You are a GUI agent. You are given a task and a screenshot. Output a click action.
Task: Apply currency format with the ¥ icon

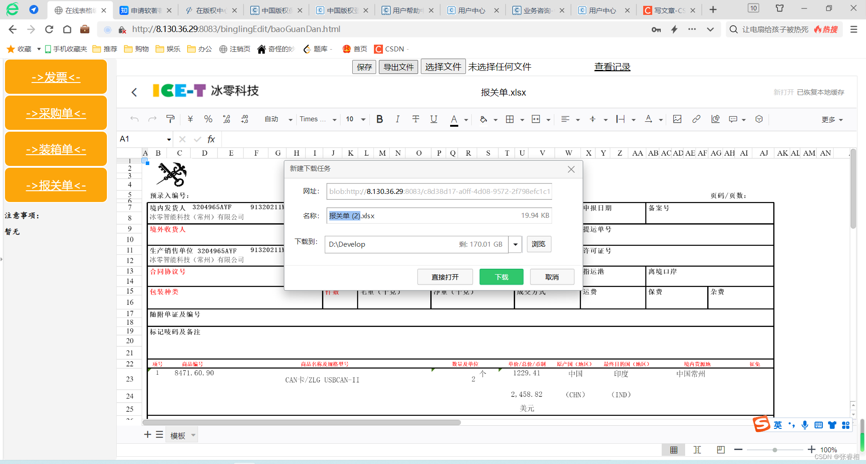pos(190,119)
